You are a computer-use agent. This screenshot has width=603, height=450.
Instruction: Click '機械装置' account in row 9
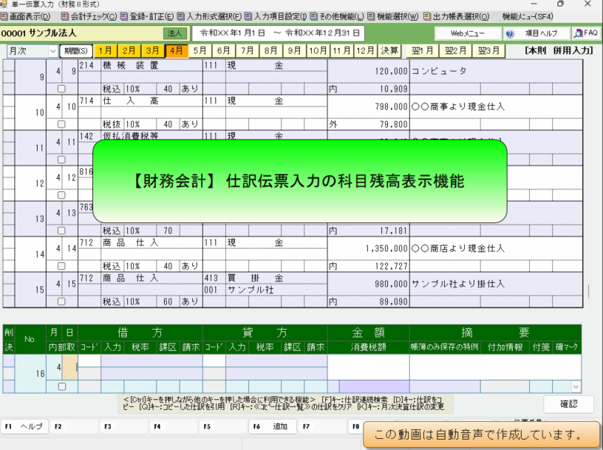coord(130,65)
